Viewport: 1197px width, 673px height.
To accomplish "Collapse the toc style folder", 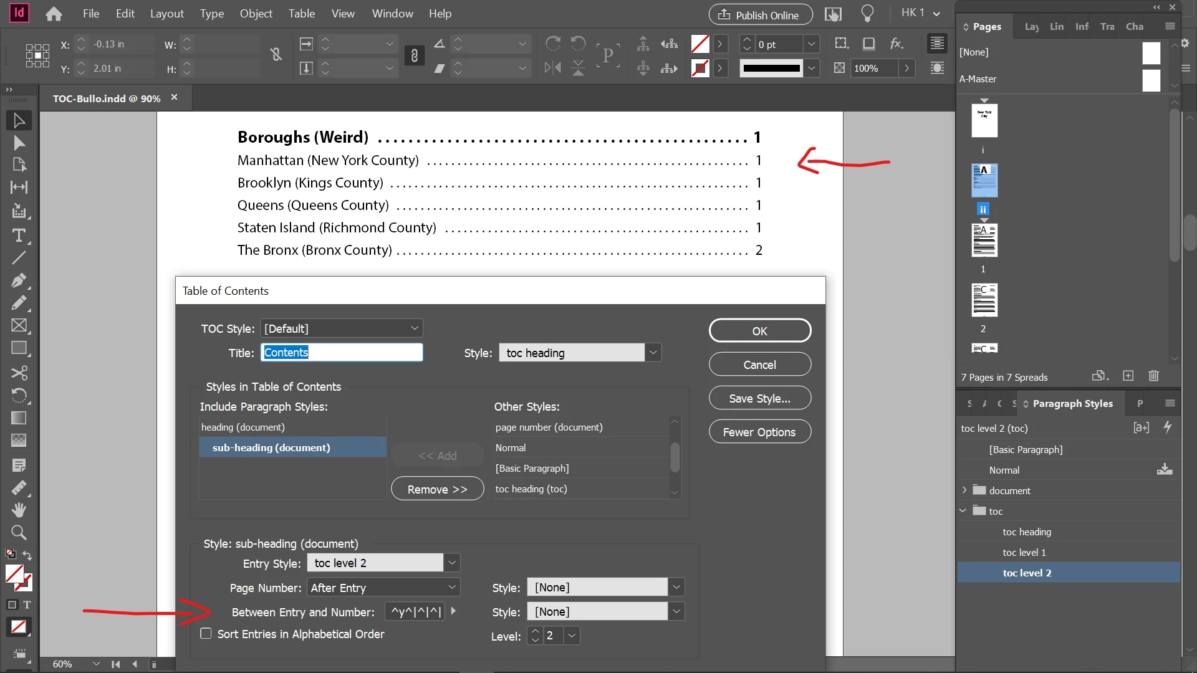I will (963, 511).
